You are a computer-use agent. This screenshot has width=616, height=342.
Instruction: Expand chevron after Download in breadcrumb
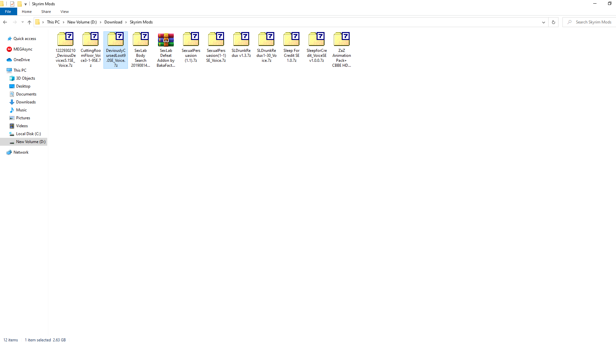pyautogui.click(x=126, y=22)
